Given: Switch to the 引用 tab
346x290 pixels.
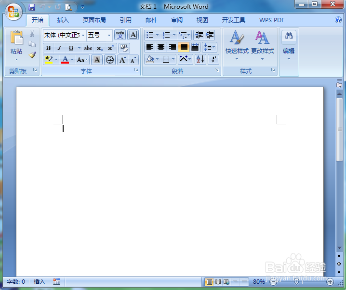Looking at the screenshot, I should (126, 20).
